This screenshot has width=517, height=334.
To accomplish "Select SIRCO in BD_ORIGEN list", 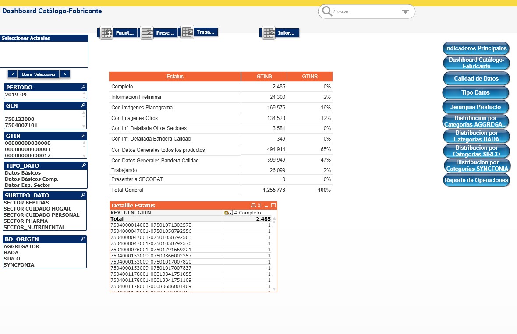I will (12, 259).
